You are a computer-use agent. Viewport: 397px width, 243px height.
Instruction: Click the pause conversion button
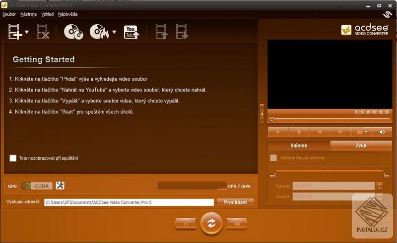tap(186, 223)
